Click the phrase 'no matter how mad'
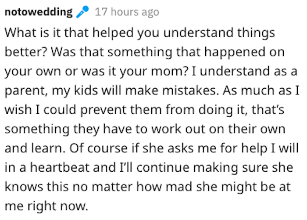Screen dimensions: 307x220 click(117, 187)
